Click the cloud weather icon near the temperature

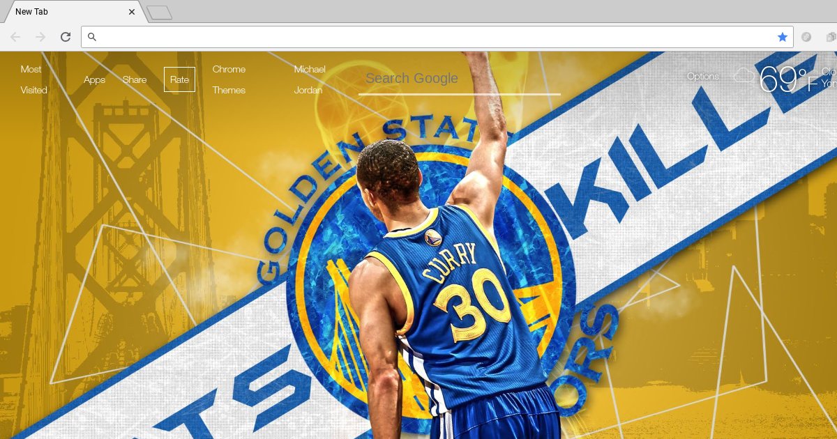point(745,76)
